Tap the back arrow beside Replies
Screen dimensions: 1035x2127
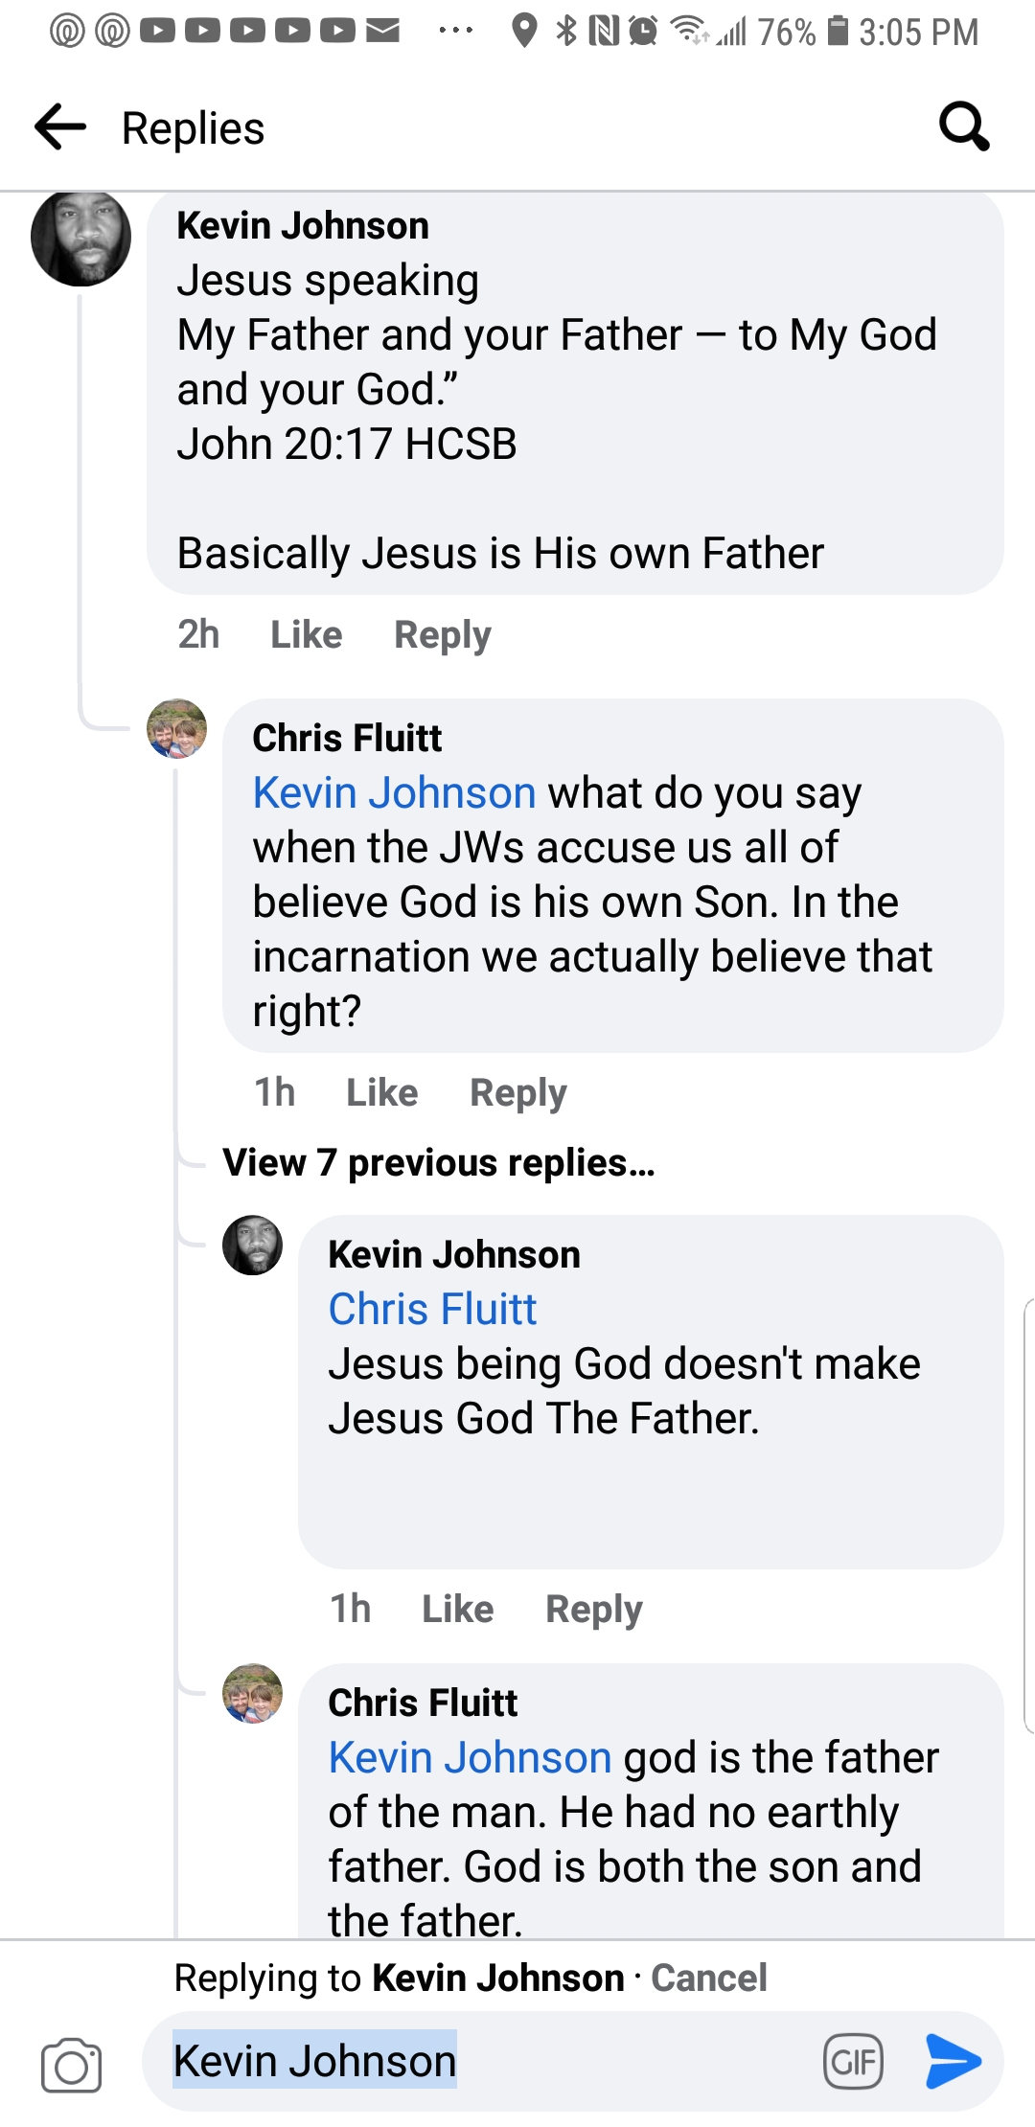coord(59,127)
